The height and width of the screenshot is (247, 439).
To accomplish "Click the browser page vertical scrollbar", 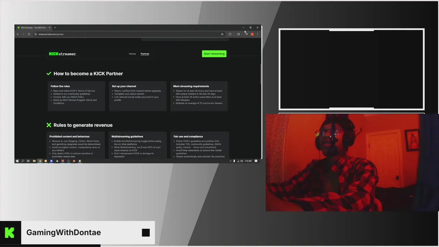I will [261, 74].
